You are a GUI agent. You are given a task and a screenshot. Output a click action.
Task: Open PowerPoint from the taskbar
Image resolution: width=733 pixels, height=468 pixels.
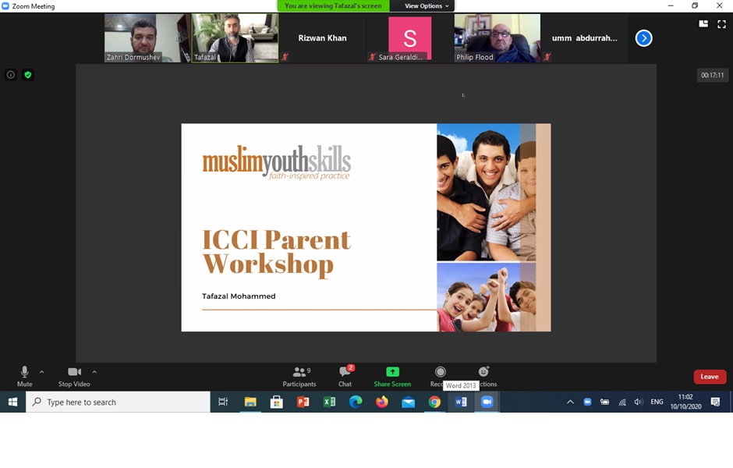click(303, 402)
